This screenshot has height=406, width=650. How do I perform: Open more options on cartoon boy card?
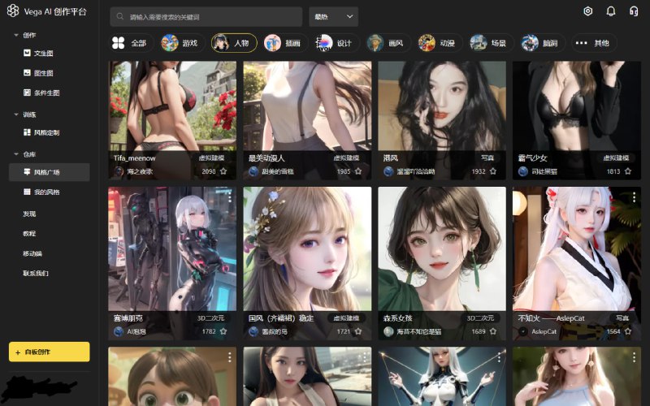230,357
